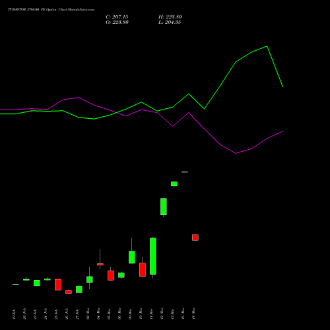Select the 18 Mar date label
330x330 pixels.
[193, 313]
